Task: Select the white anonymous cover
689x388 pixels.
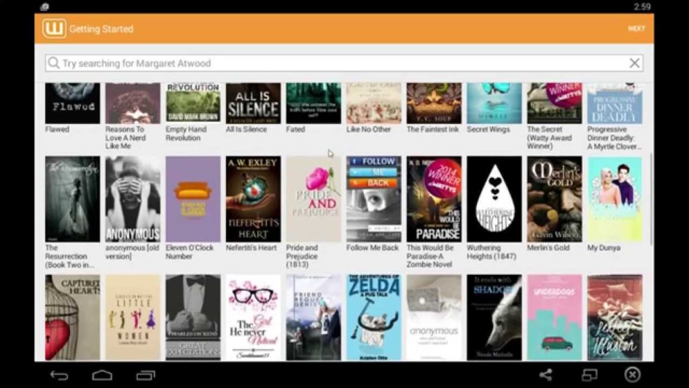Action: click(x=434, y=318)
